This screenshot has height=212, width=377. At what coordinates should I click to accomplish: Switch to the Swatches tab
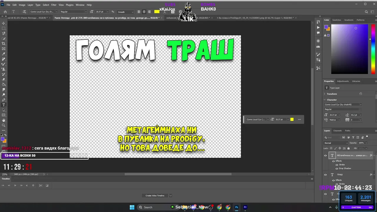click(x=337, y=20)
